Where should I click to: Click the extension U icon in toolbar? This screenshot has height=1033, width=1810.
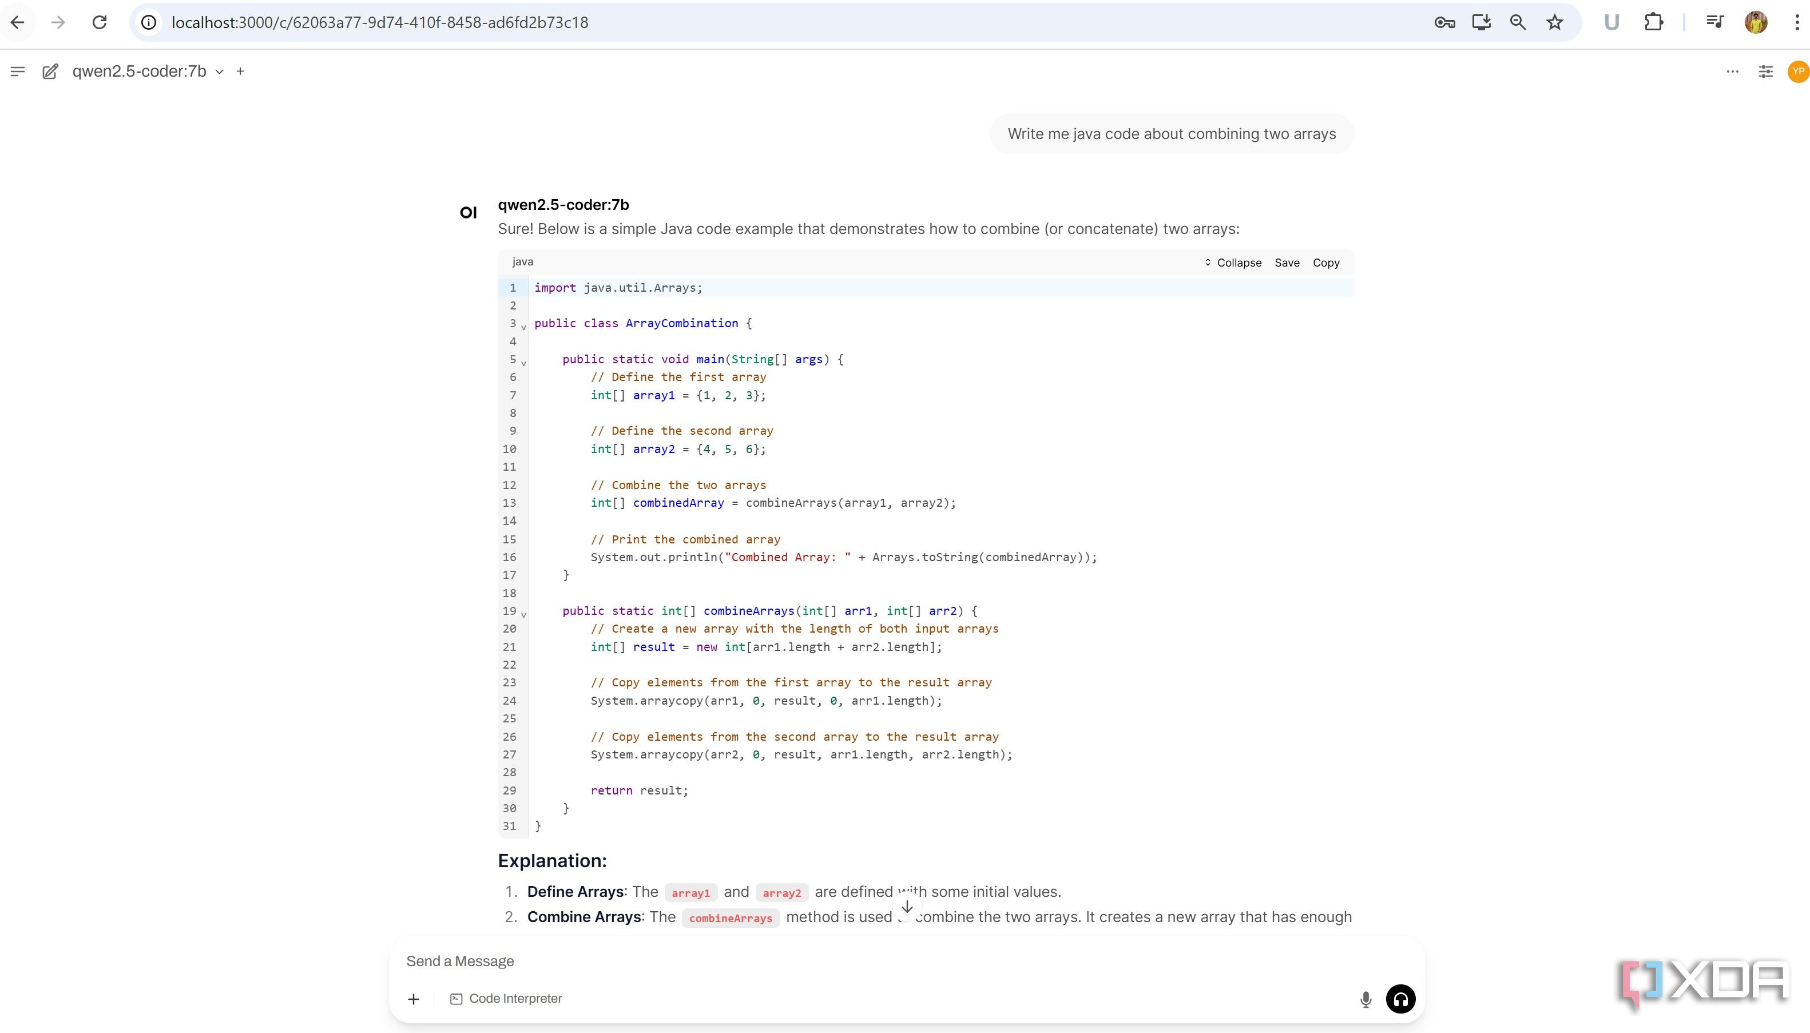(1611, 23)
